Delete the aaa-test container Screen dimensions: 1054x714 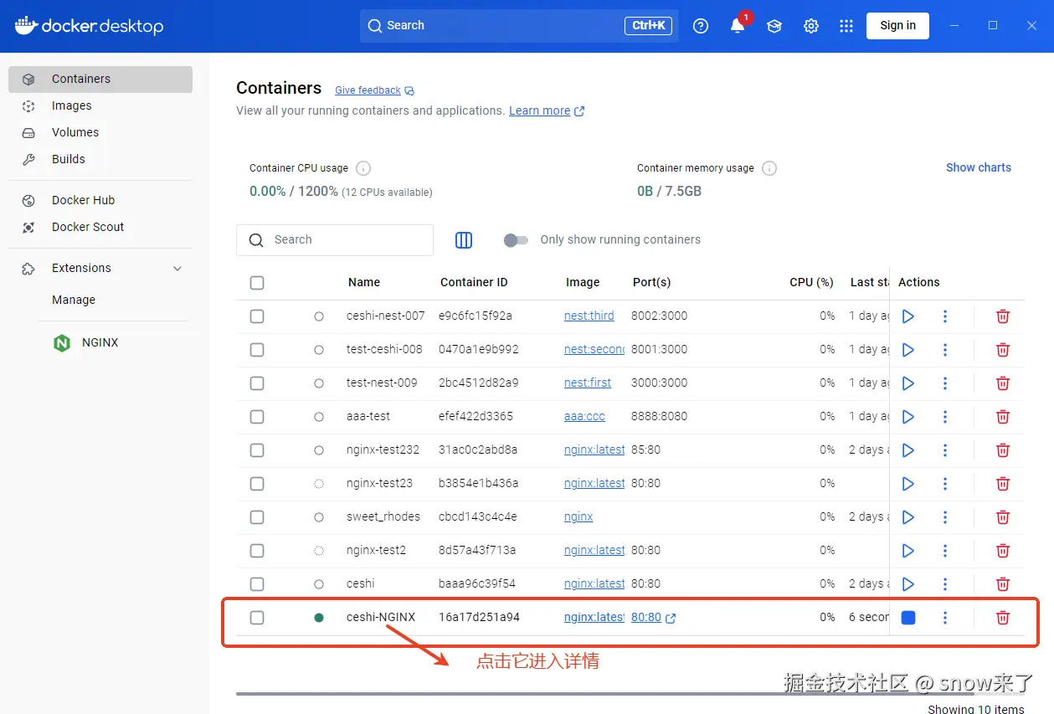pyautogui.click(x=1002, y=417)
